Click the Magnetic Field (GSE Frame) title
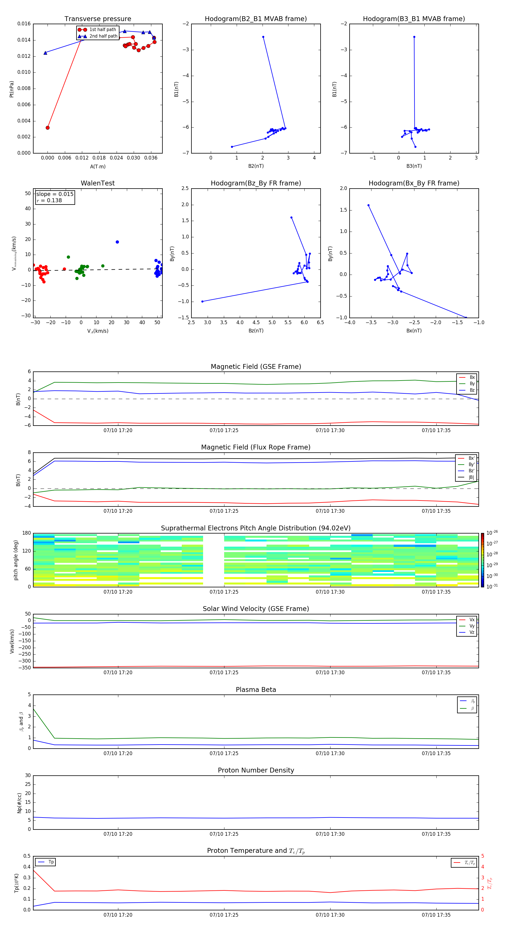Image resolution: width=512 pixels, height=940 pixels. point(256,367)
